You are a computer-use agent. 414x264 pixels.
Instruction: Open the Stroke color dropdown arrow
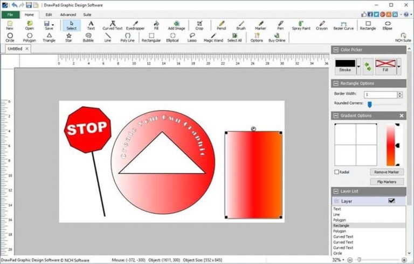click(358, 66)
